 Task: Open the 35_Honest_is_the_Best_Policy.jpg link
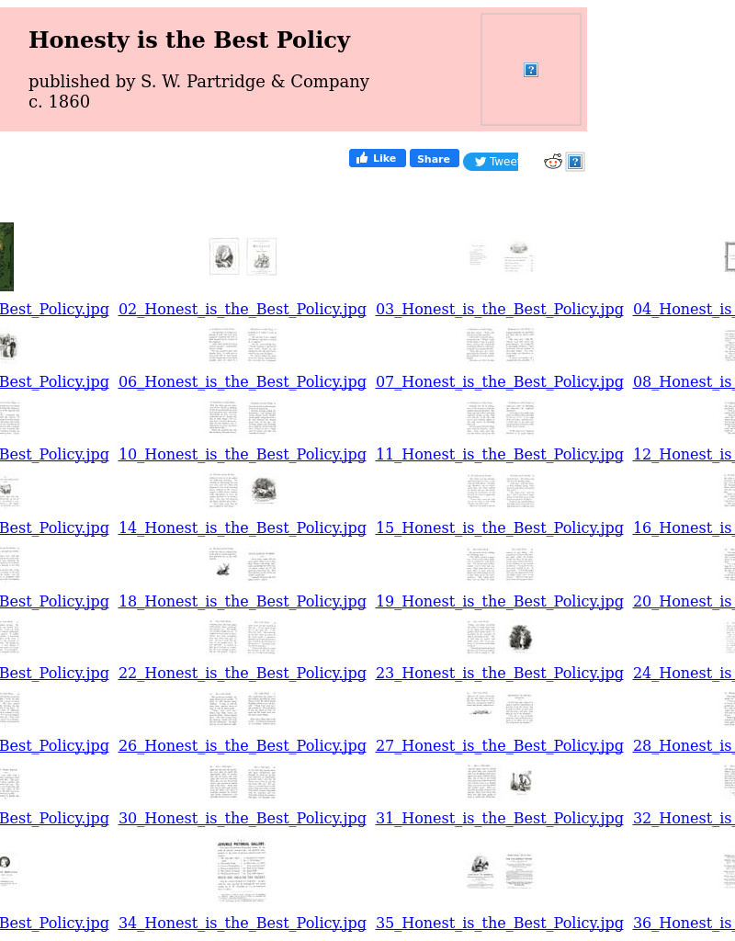pyautogui.click(x=500, y=923)
